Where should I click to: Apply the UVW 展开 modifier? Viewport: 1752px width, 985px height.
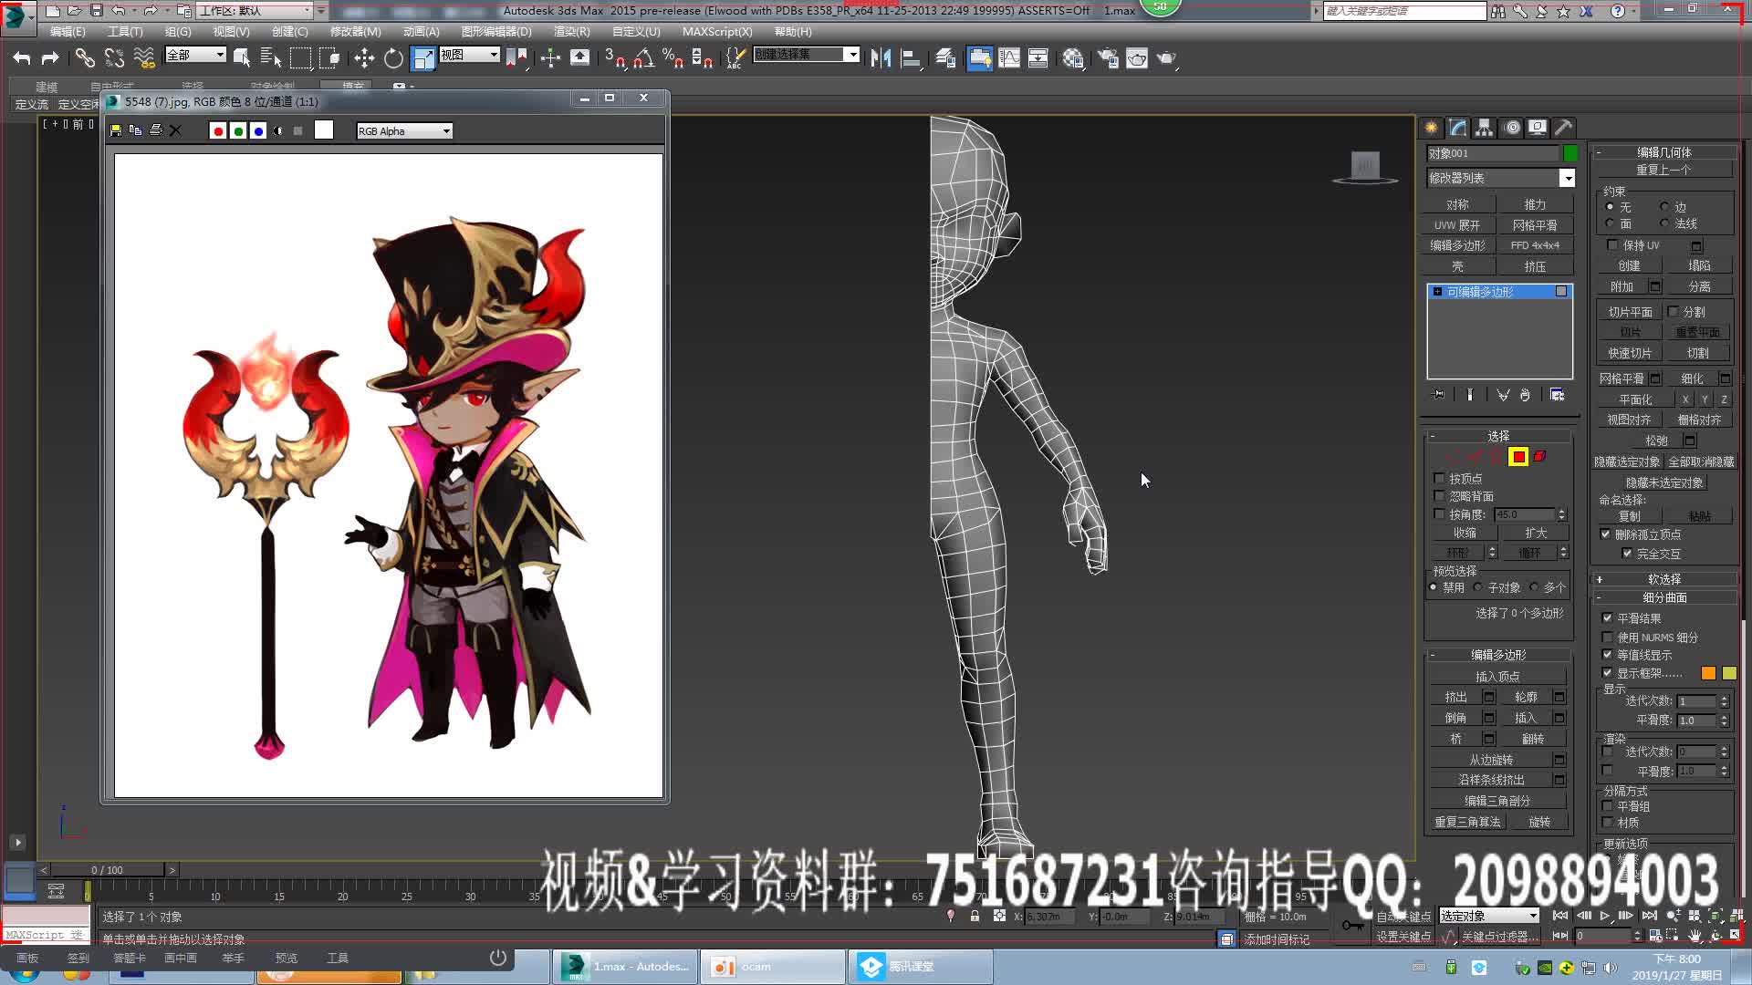[1458, 224]
